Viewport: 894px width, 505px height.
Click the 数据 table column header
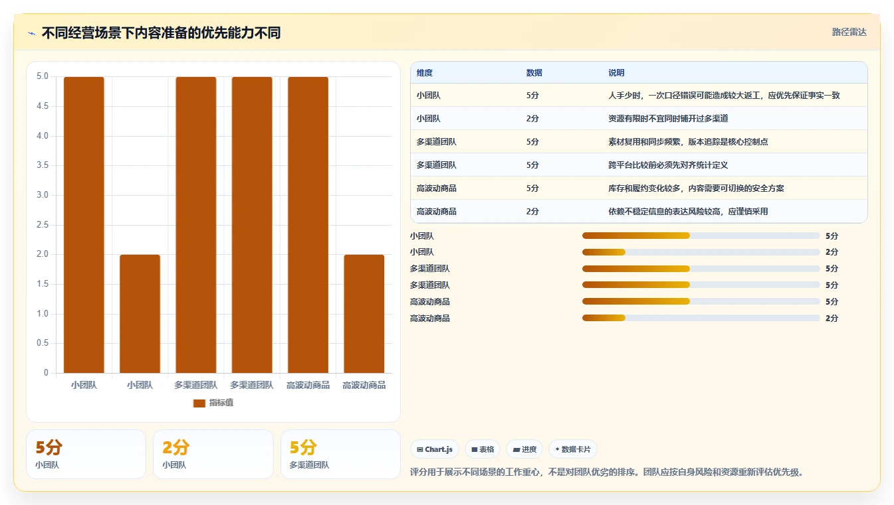click(534, 73)
